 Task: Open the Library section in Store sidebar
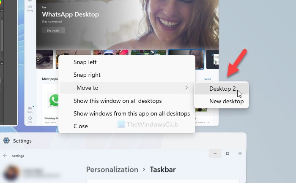click(x=30, y=109)
